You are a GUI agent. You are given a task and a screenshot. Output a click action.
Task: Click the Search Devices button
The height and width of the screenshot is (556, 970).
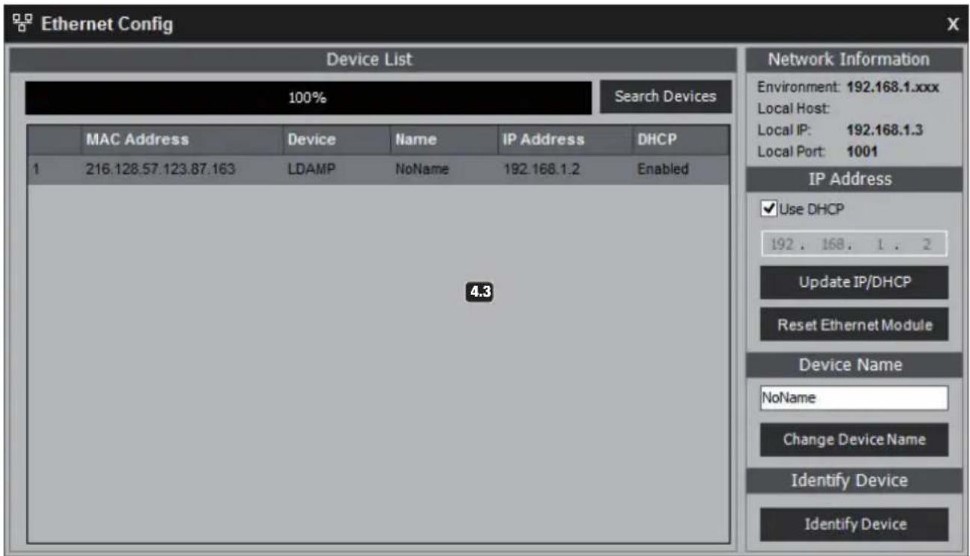point(665,96)
